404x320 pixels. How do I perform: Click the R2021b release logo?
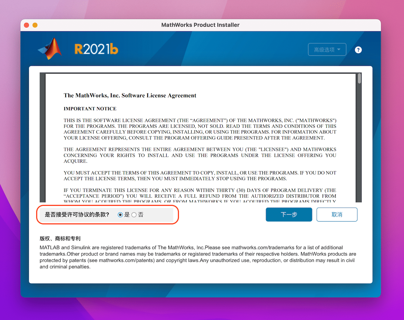click(x=96, y=50)
